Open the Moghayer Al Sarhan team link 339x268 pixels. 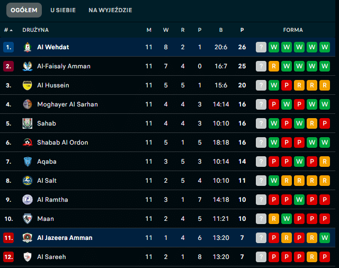(x=67, y=104)
